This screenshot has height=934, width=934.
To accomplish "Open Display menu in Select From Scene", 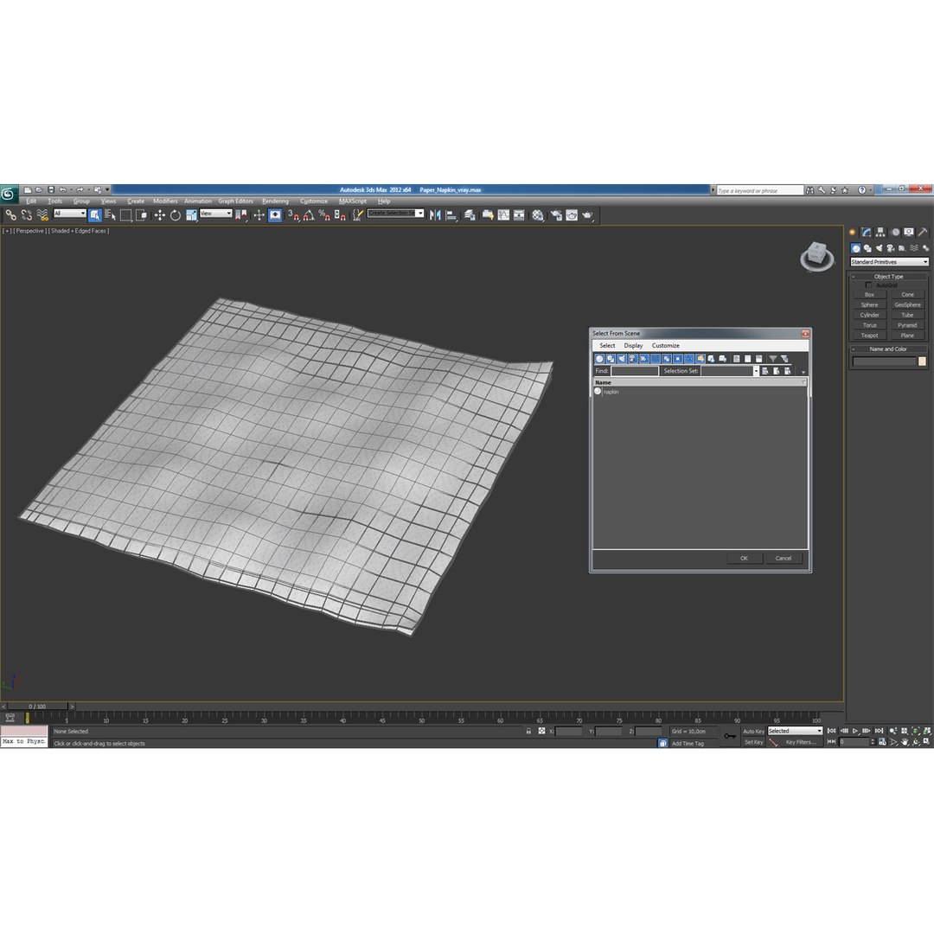I will pyautogui.click(x=633, y=345).
